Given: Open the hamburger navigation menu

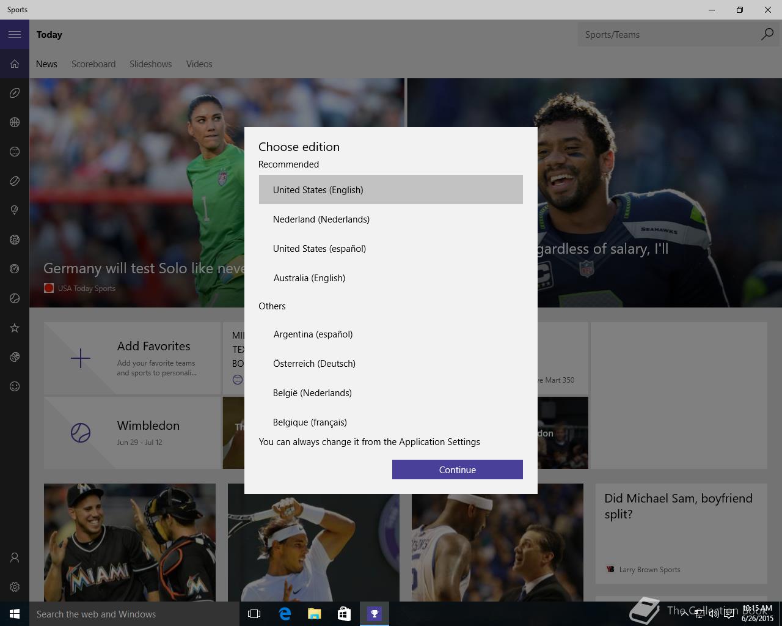Looking at the screenshot, I should (x=15, y=34).
